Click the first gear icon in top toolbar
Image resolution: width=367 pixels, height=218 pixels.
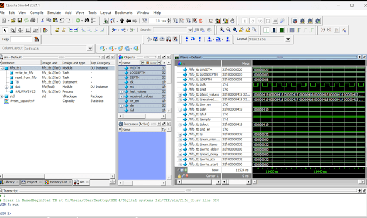point(295,21)
